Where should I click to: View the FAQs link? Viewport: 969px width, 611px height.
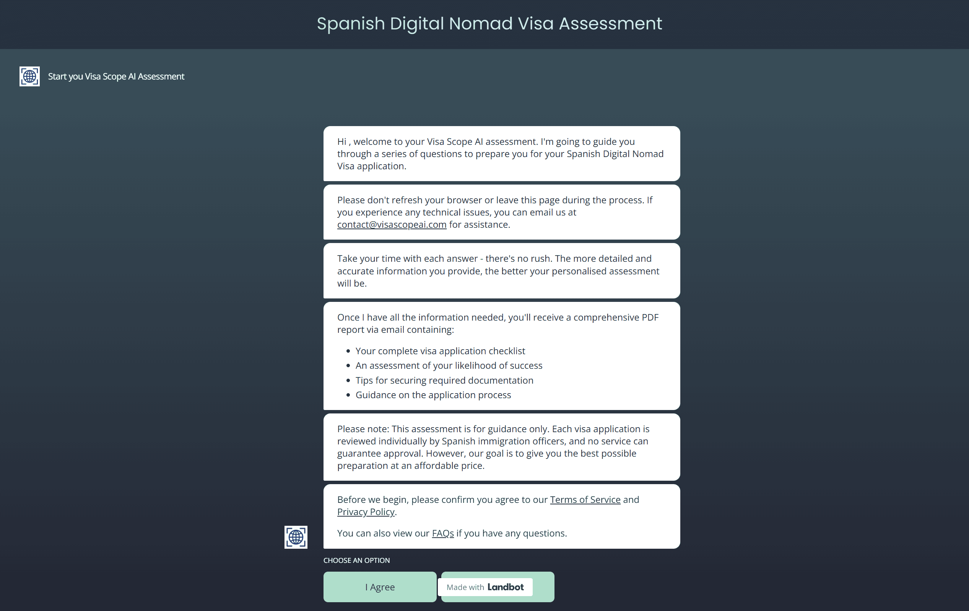442,533
